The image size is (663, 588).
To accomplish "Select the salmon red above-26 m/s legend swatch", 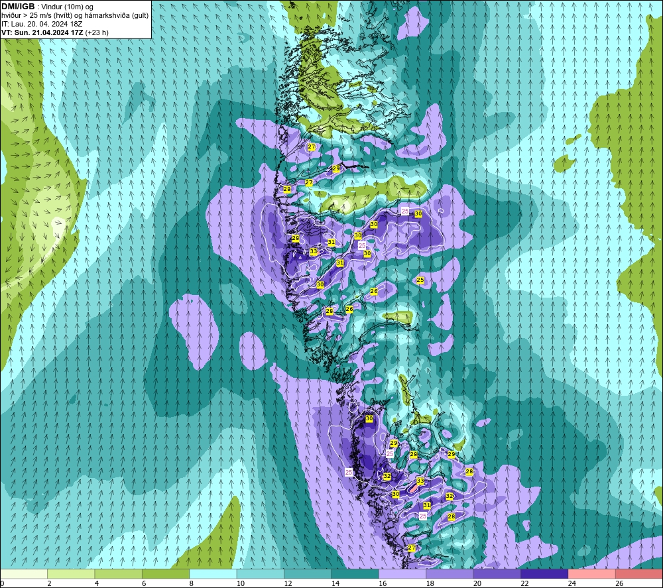I will click(x=639, y=573).
